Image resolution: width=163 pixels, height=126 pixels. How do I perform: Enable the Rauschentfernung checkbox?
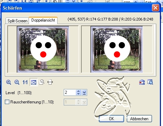pos(7,102)
